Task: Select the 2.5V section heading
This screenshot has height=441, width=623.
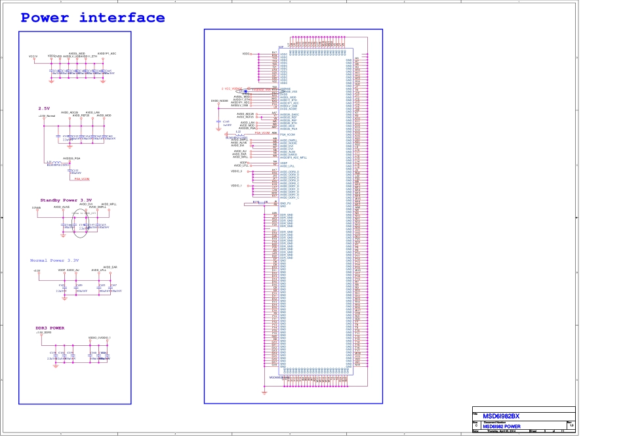Action: pyautogui.click(x=44, y=108)
